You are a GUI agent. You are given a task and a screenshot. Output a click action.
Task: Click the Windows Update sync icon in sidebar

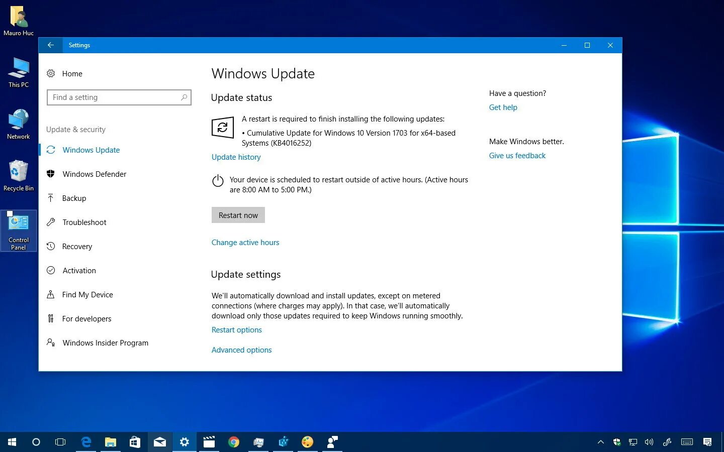pos(51,150)
